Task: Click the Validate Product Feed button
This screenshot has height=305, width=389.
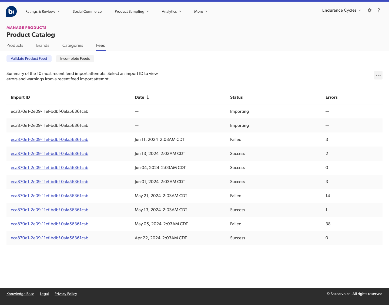Action: 29,59
